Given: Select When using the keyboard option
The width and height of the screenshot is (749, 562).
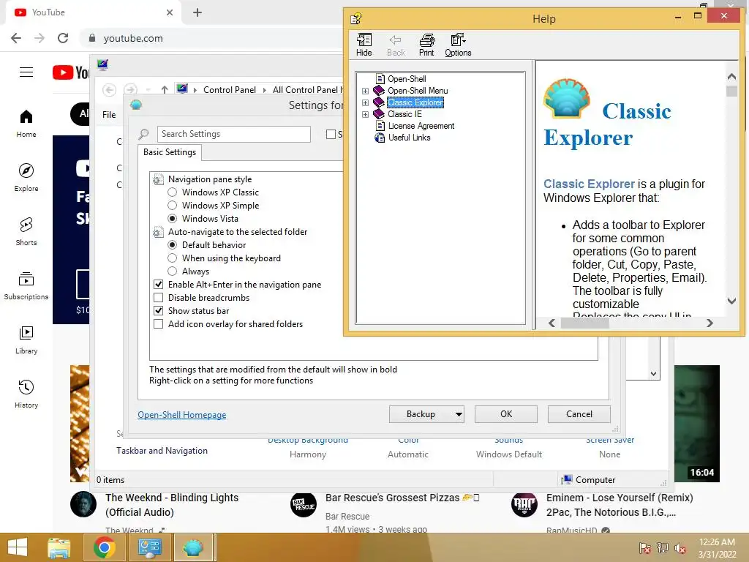Looking at the screenshot, I should click(173, 258).
